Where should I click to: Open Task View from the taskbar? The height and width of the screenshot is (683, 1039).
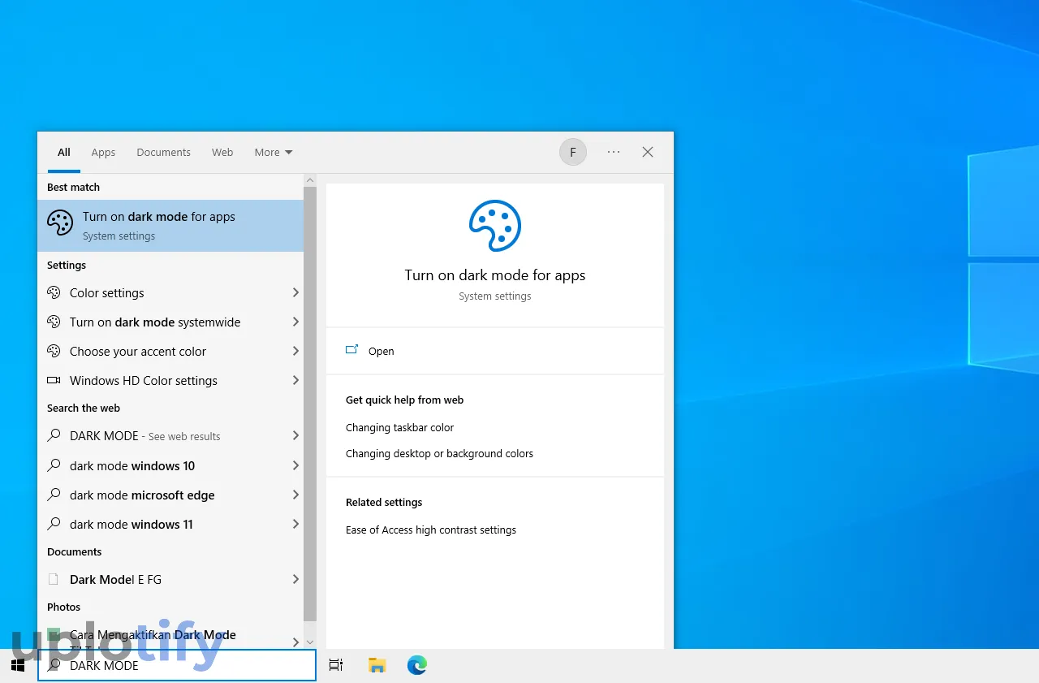336,665
